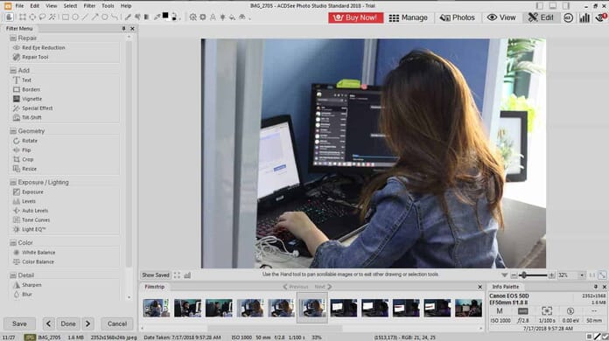This screenshot has width=609, height=341.
Task: Toggle pin on Filter Menu panel
Action: (123, 28)
